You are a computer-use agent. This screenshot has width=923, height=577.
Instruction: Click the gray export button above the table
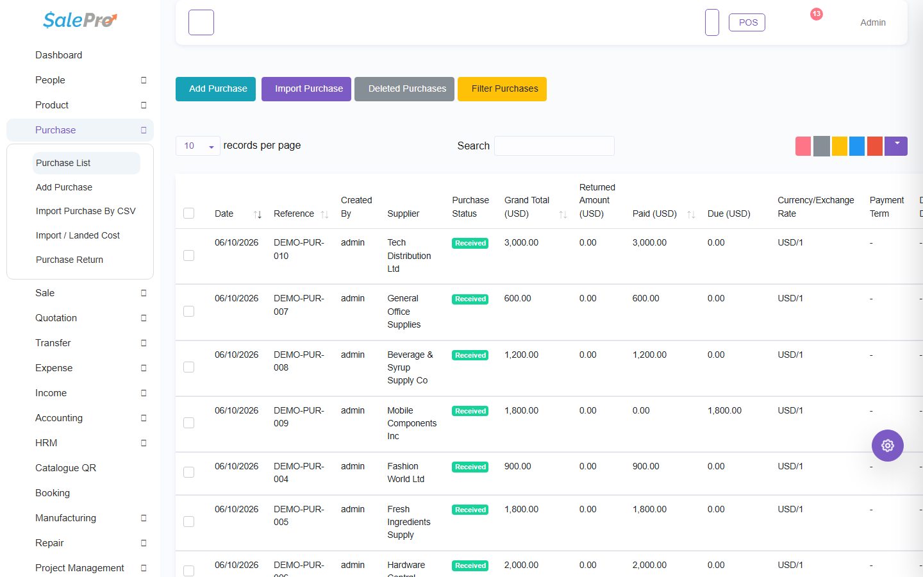pyautogui.click(x=821, y=146)
